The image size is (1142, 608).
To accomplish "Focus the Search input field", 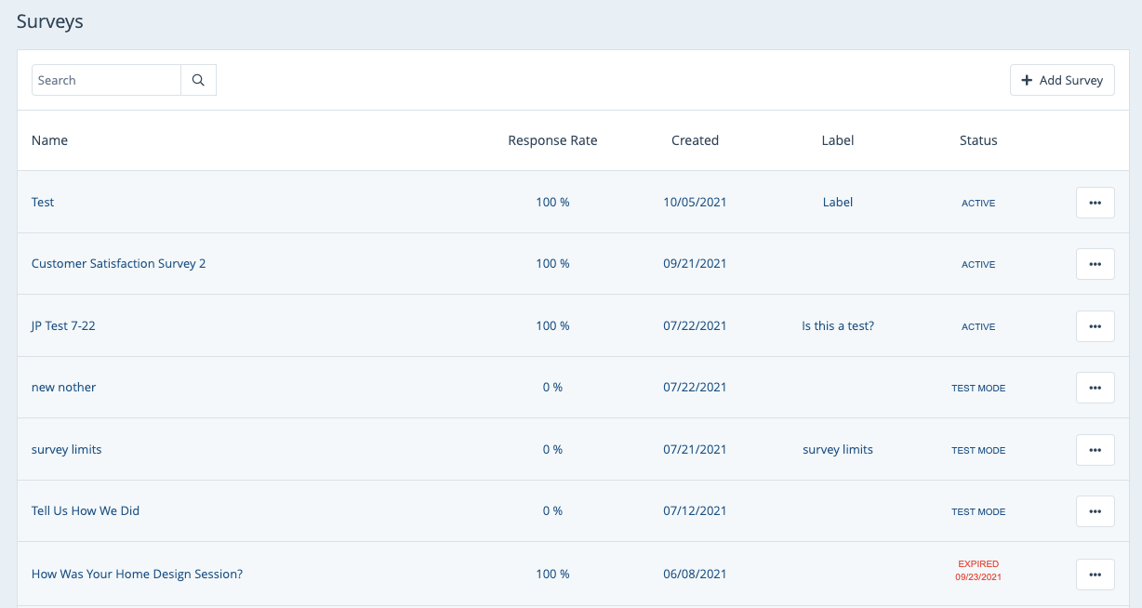I will pos(106,80).
